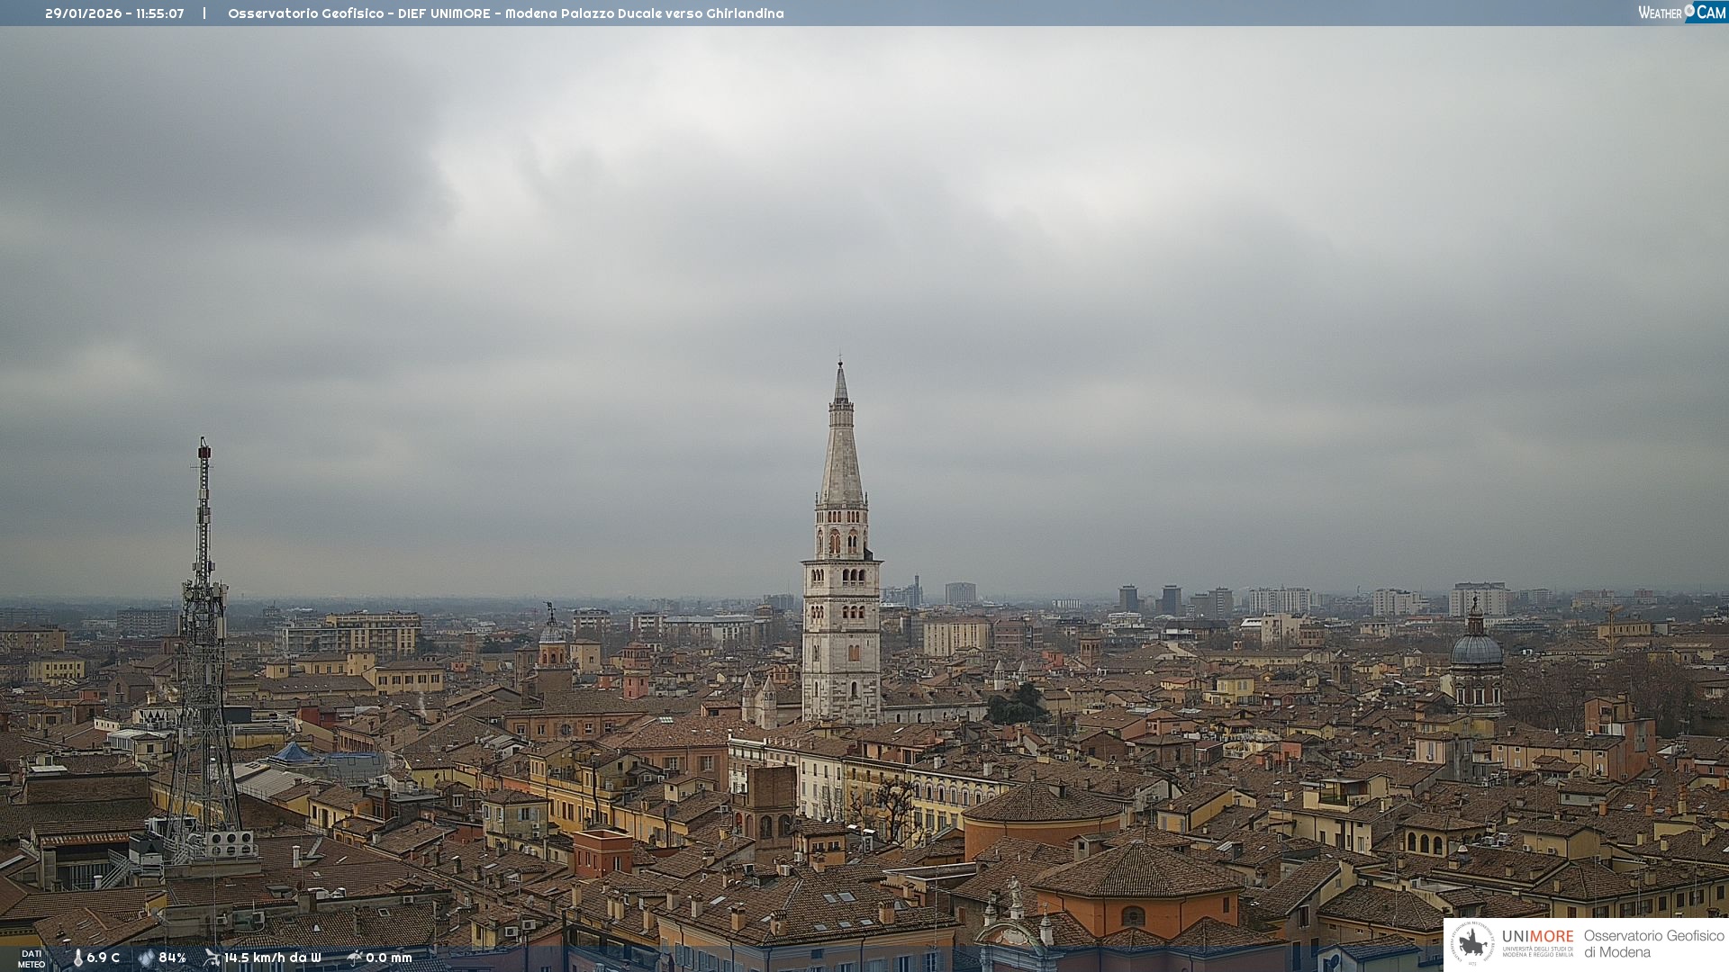Click the camera lens in WeatherCam logo
The width and height of the screenshot is (1729, 972).
(1689, 10)
